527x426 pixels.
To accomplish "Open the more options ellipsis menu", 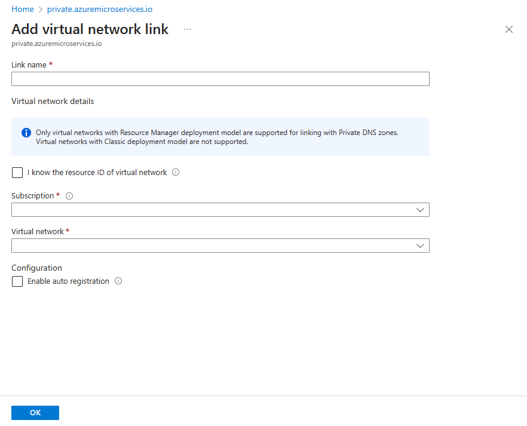I will click(188, 29).
